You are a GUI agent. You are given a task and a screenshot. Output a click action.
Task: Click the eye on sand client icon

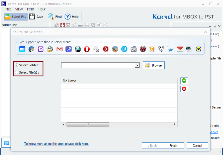coord(115,49)
